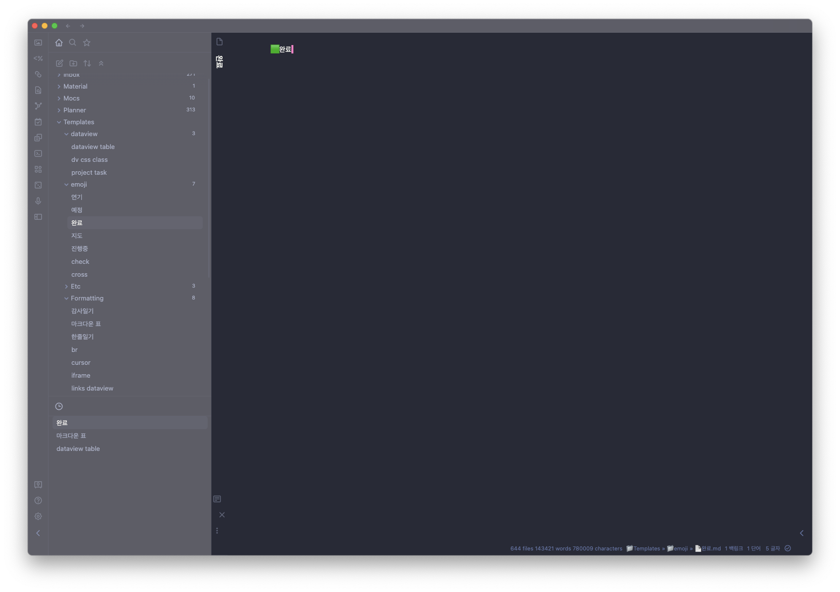The image size is (840, 592).
Task: Click the chain link ribbon icon
Action: point(38,74)
